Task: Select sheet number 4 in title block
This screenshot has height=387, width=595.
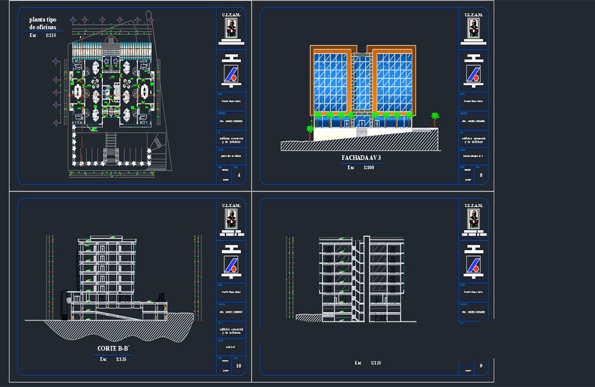Action: pos(239,175)
